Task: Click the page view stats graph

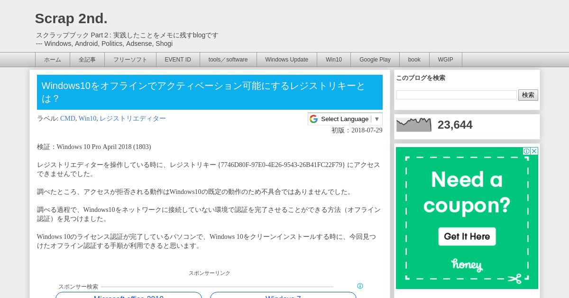Action: click(414, 125)
